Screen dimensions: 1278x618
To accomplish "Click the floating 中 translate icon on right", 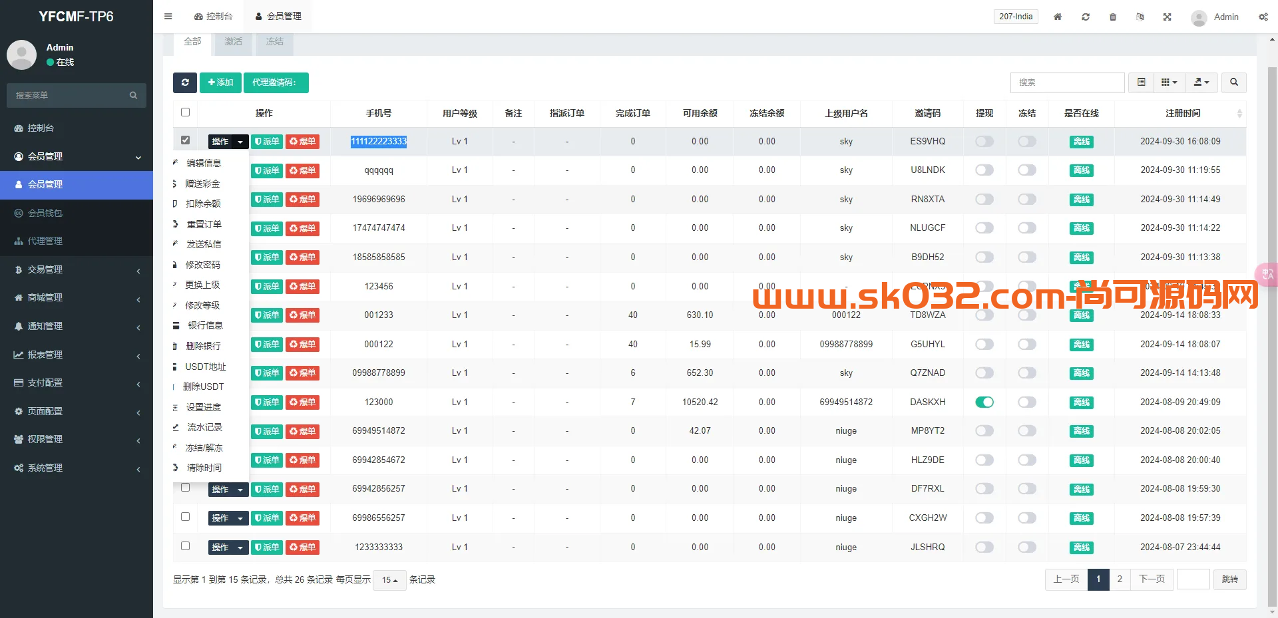I will [x=1267, y=274].
